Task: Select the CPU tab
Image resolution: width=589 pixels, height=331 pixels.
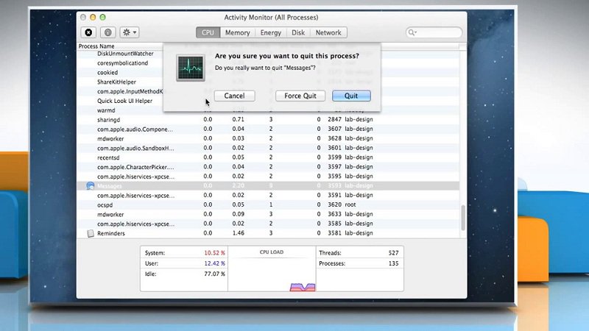Action: point(208,32)
